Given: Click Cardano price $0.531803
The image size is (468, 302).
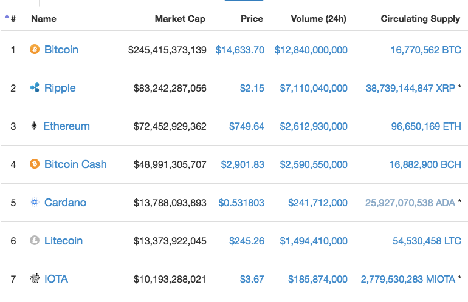Looking at the screenshot, I should tap(241, 203).
